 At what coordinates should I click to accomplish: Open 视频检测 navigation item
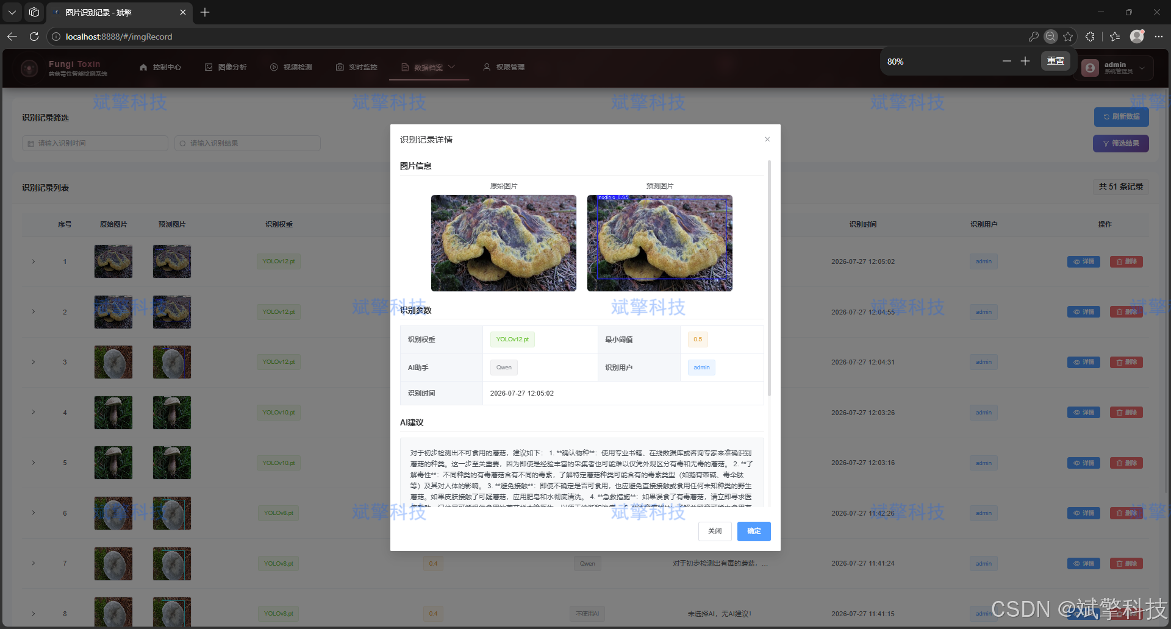point(291,67)
